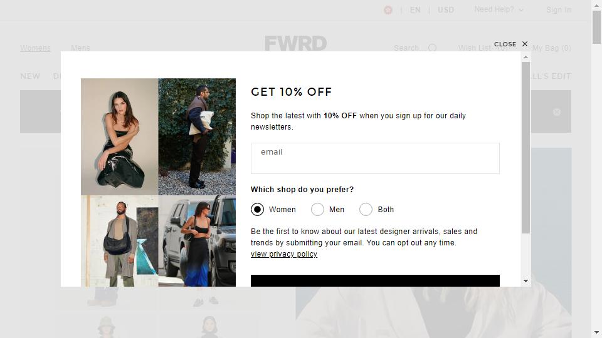This screenshot has width=602, height=338.
Task: Click the popup scrollbar down arrow
Action: click(x=525, y=281)
